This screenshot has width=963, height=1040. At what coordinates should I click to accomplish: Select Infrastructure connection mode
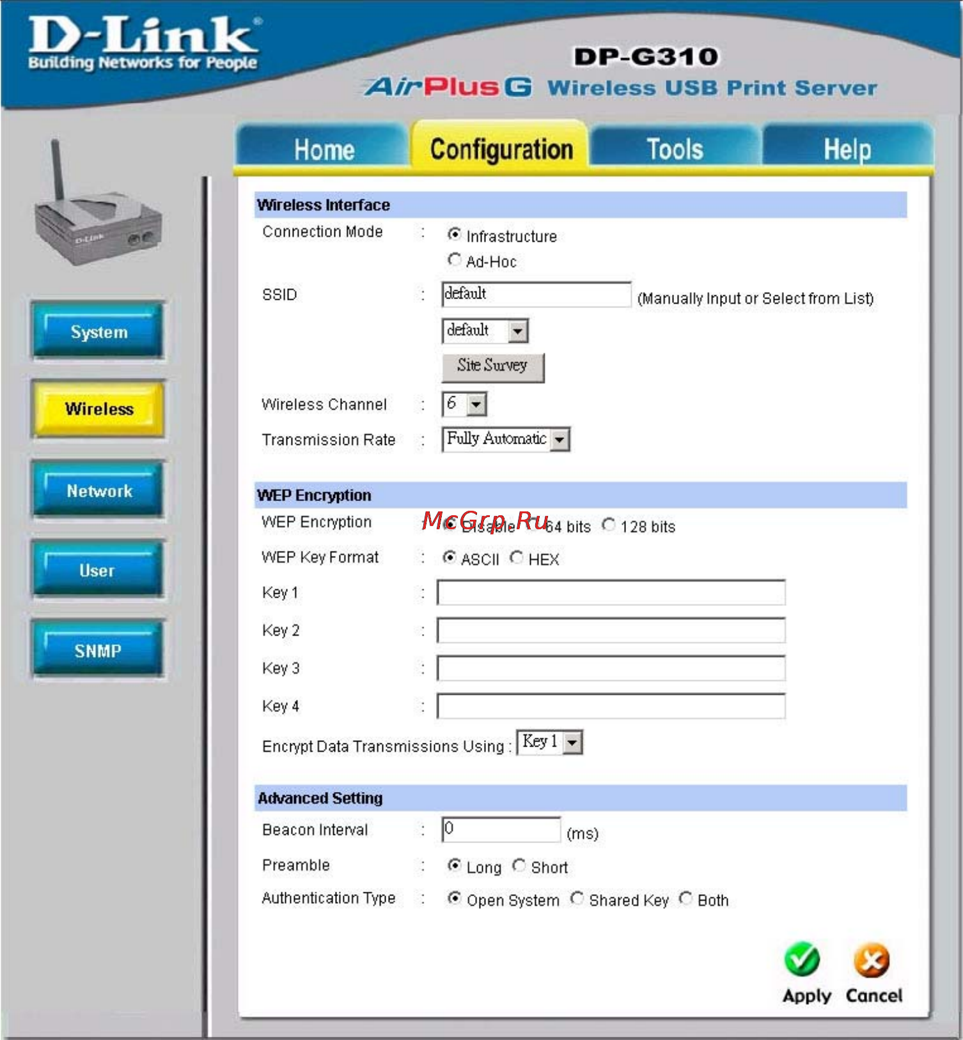coord(454,235)
